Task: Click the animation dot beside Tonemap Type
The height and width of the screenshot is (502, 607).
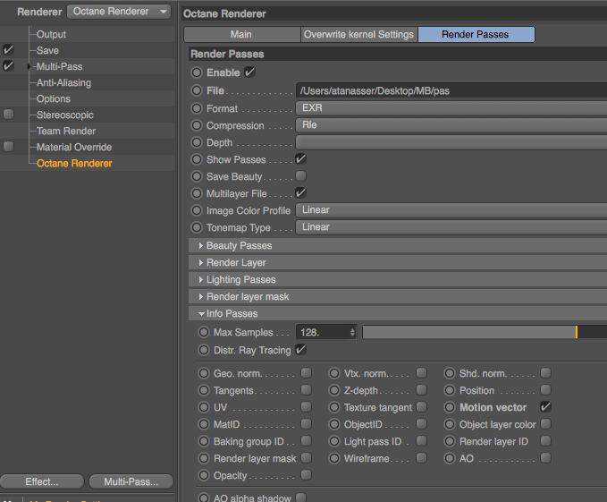Action: pyautogui.click(x=198, y=227)
